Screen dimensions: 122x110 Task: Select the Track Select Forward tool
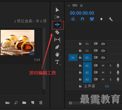[x=57, y=17]
